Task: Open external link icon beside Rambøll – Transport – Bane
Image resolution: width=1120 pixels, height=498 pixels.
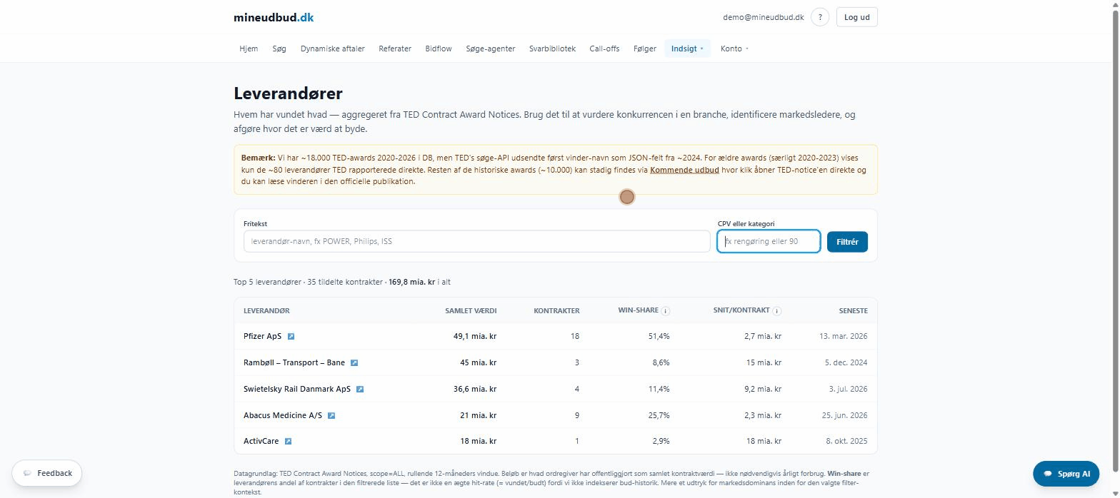Action: 354,362
